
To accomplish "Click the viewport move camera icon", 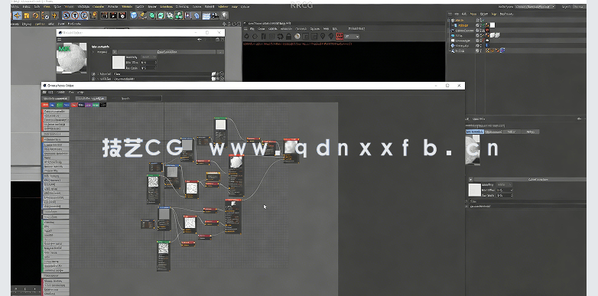I will click(224, 24).
